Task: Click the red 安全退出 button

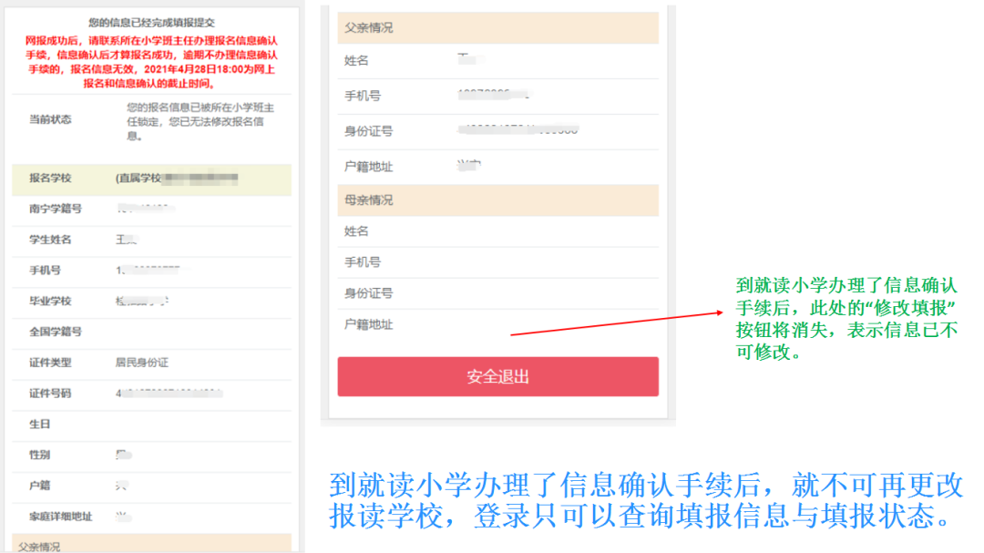Action: tap(497, 376)
